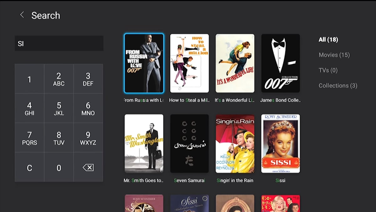This screenshot has width=376, height=212.
Task: Open Mr. Smith Goes to Washington poster
Action: coord(144,144)
